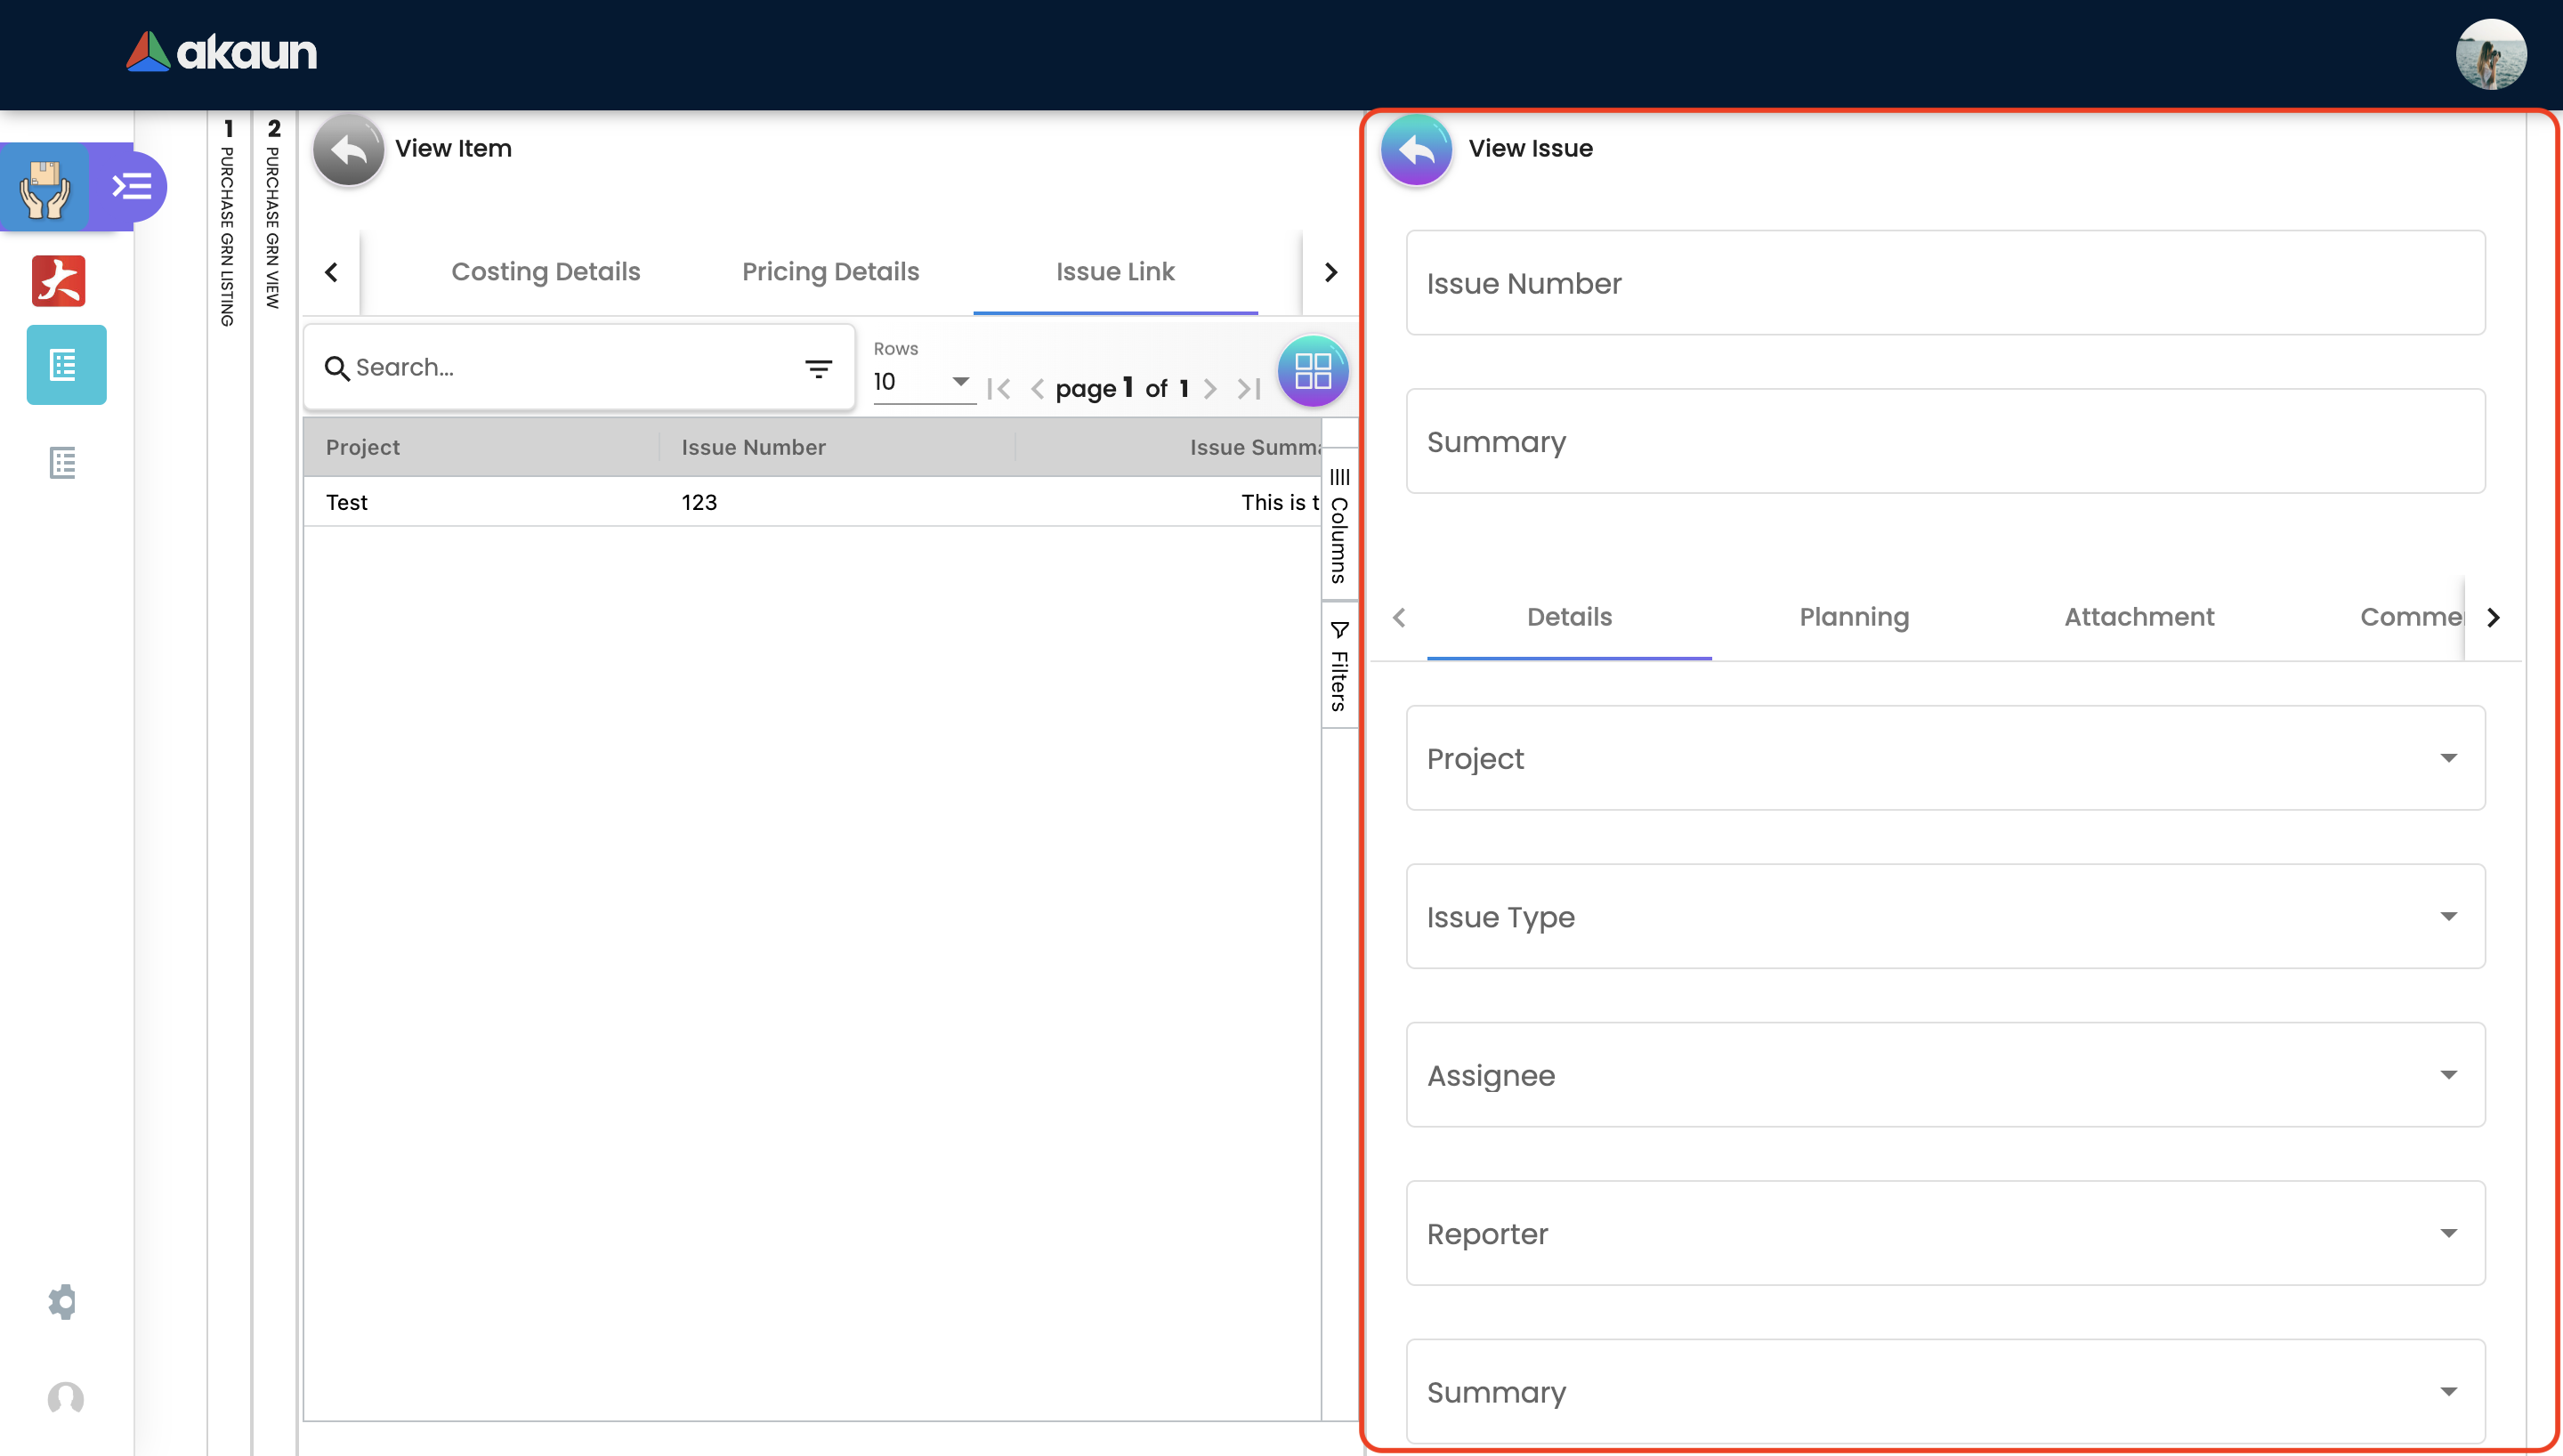The image size is (2563, 1456).
Task: Click the Issue Number input field
Action: [1944, 283]
